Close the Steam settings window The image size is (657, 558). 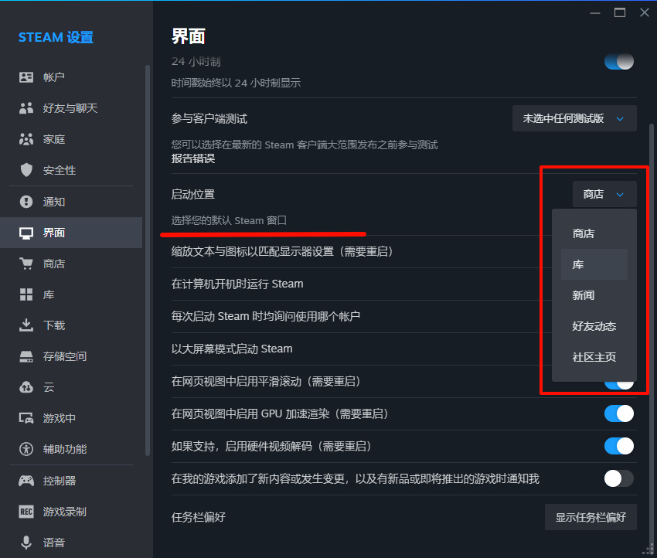pos(645,12)
